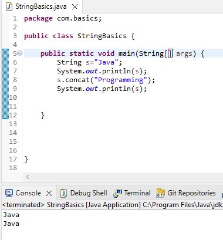Screen dimensions: 223x240
Task: Click println on line 9
Action: point(116,89)
